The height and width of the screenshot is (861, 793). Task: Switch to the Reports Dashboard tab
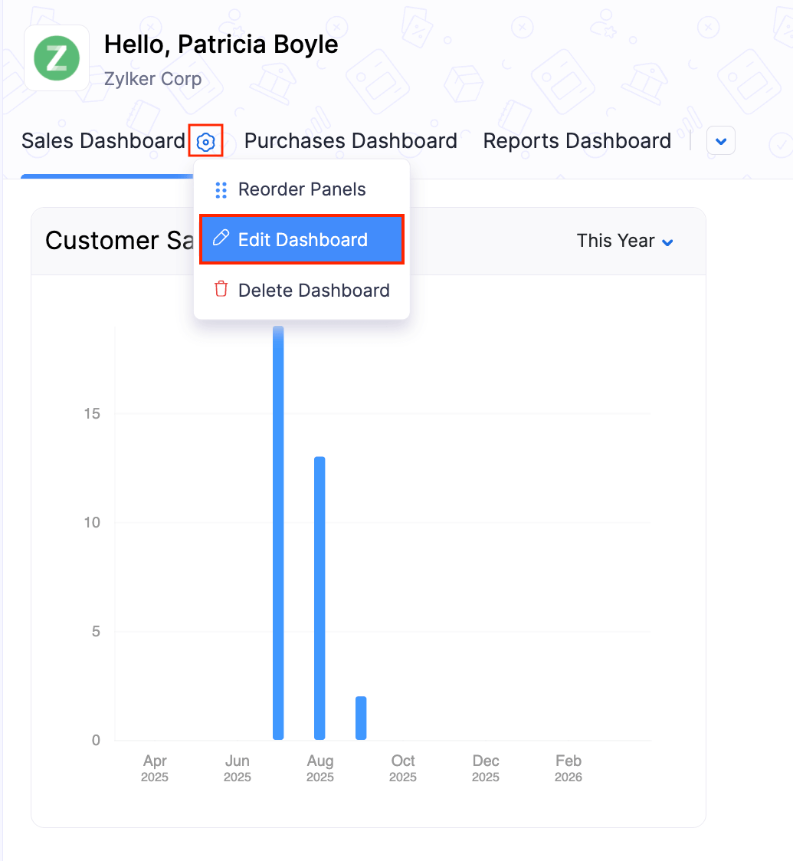point(576,140)
